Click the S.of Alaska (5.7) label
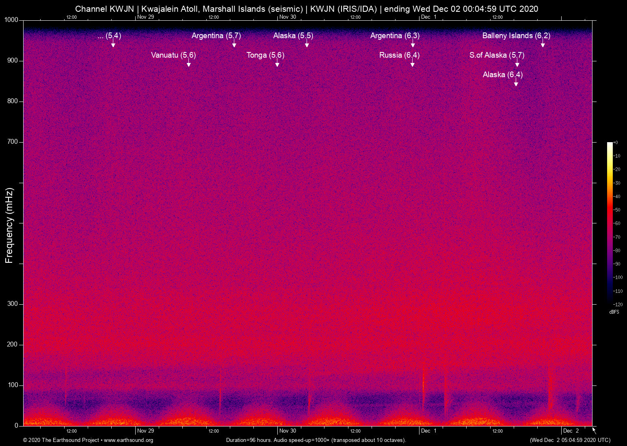The height and width of the screenshot is (446, 627). point(496,55)
